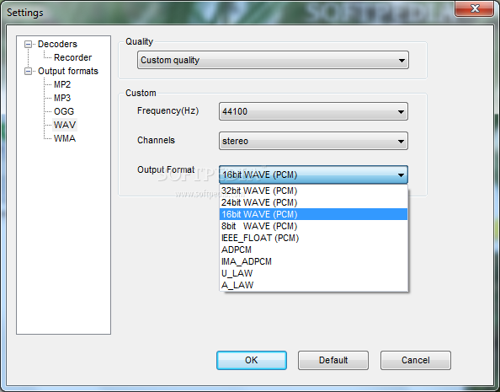Image resolution: width=500 pixels, height=392 pixels.
Task: Open the Channels stereo dropdown
Action: [313, 141]
